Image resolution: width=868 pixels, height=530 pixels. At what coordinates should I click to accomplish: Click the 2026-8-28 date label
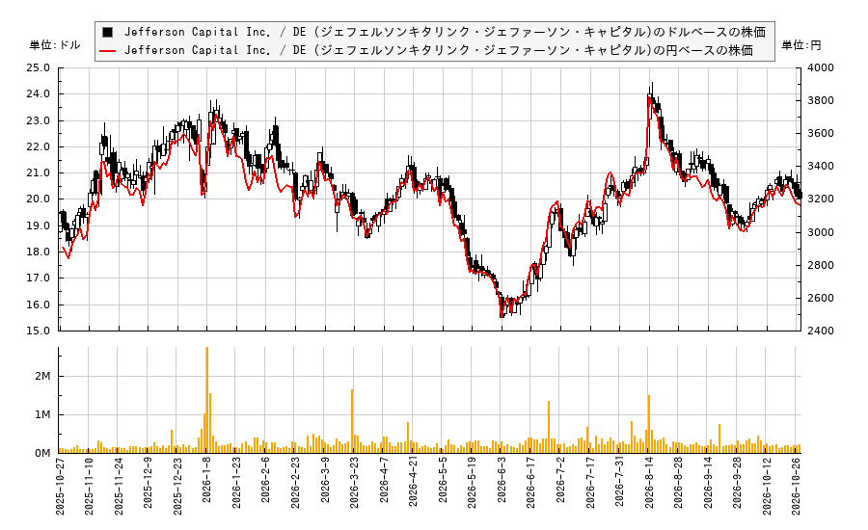(678, 484)
